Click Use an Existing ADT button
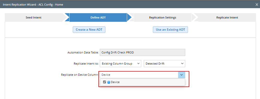The image size is (260, 99). tap(170, 30)
